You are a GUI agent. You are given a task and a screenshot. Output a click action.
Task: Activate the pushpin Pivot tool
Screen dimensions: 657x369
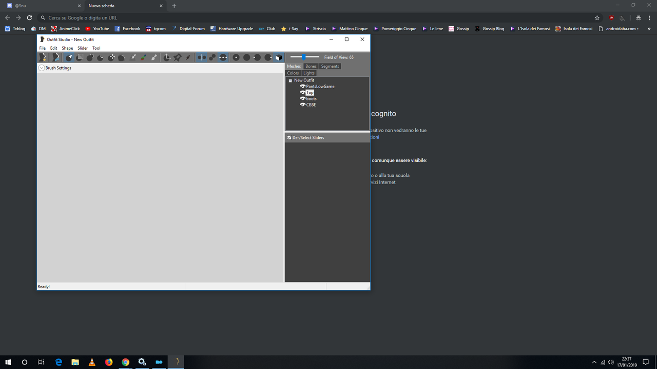178,57
